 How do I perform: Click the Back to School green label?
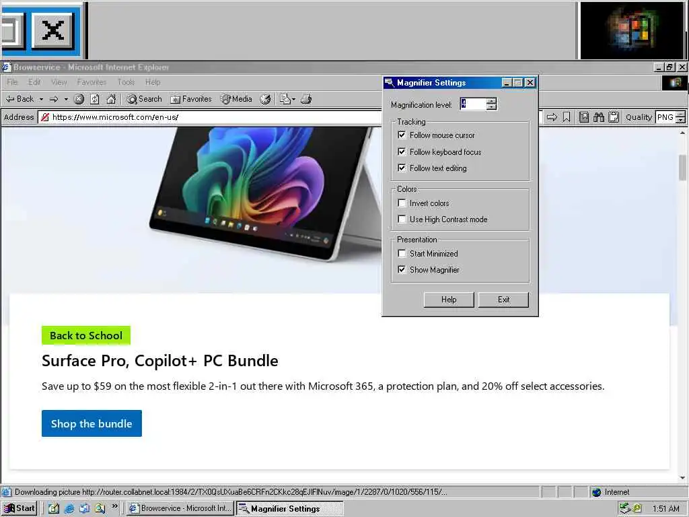coord(86,335)
